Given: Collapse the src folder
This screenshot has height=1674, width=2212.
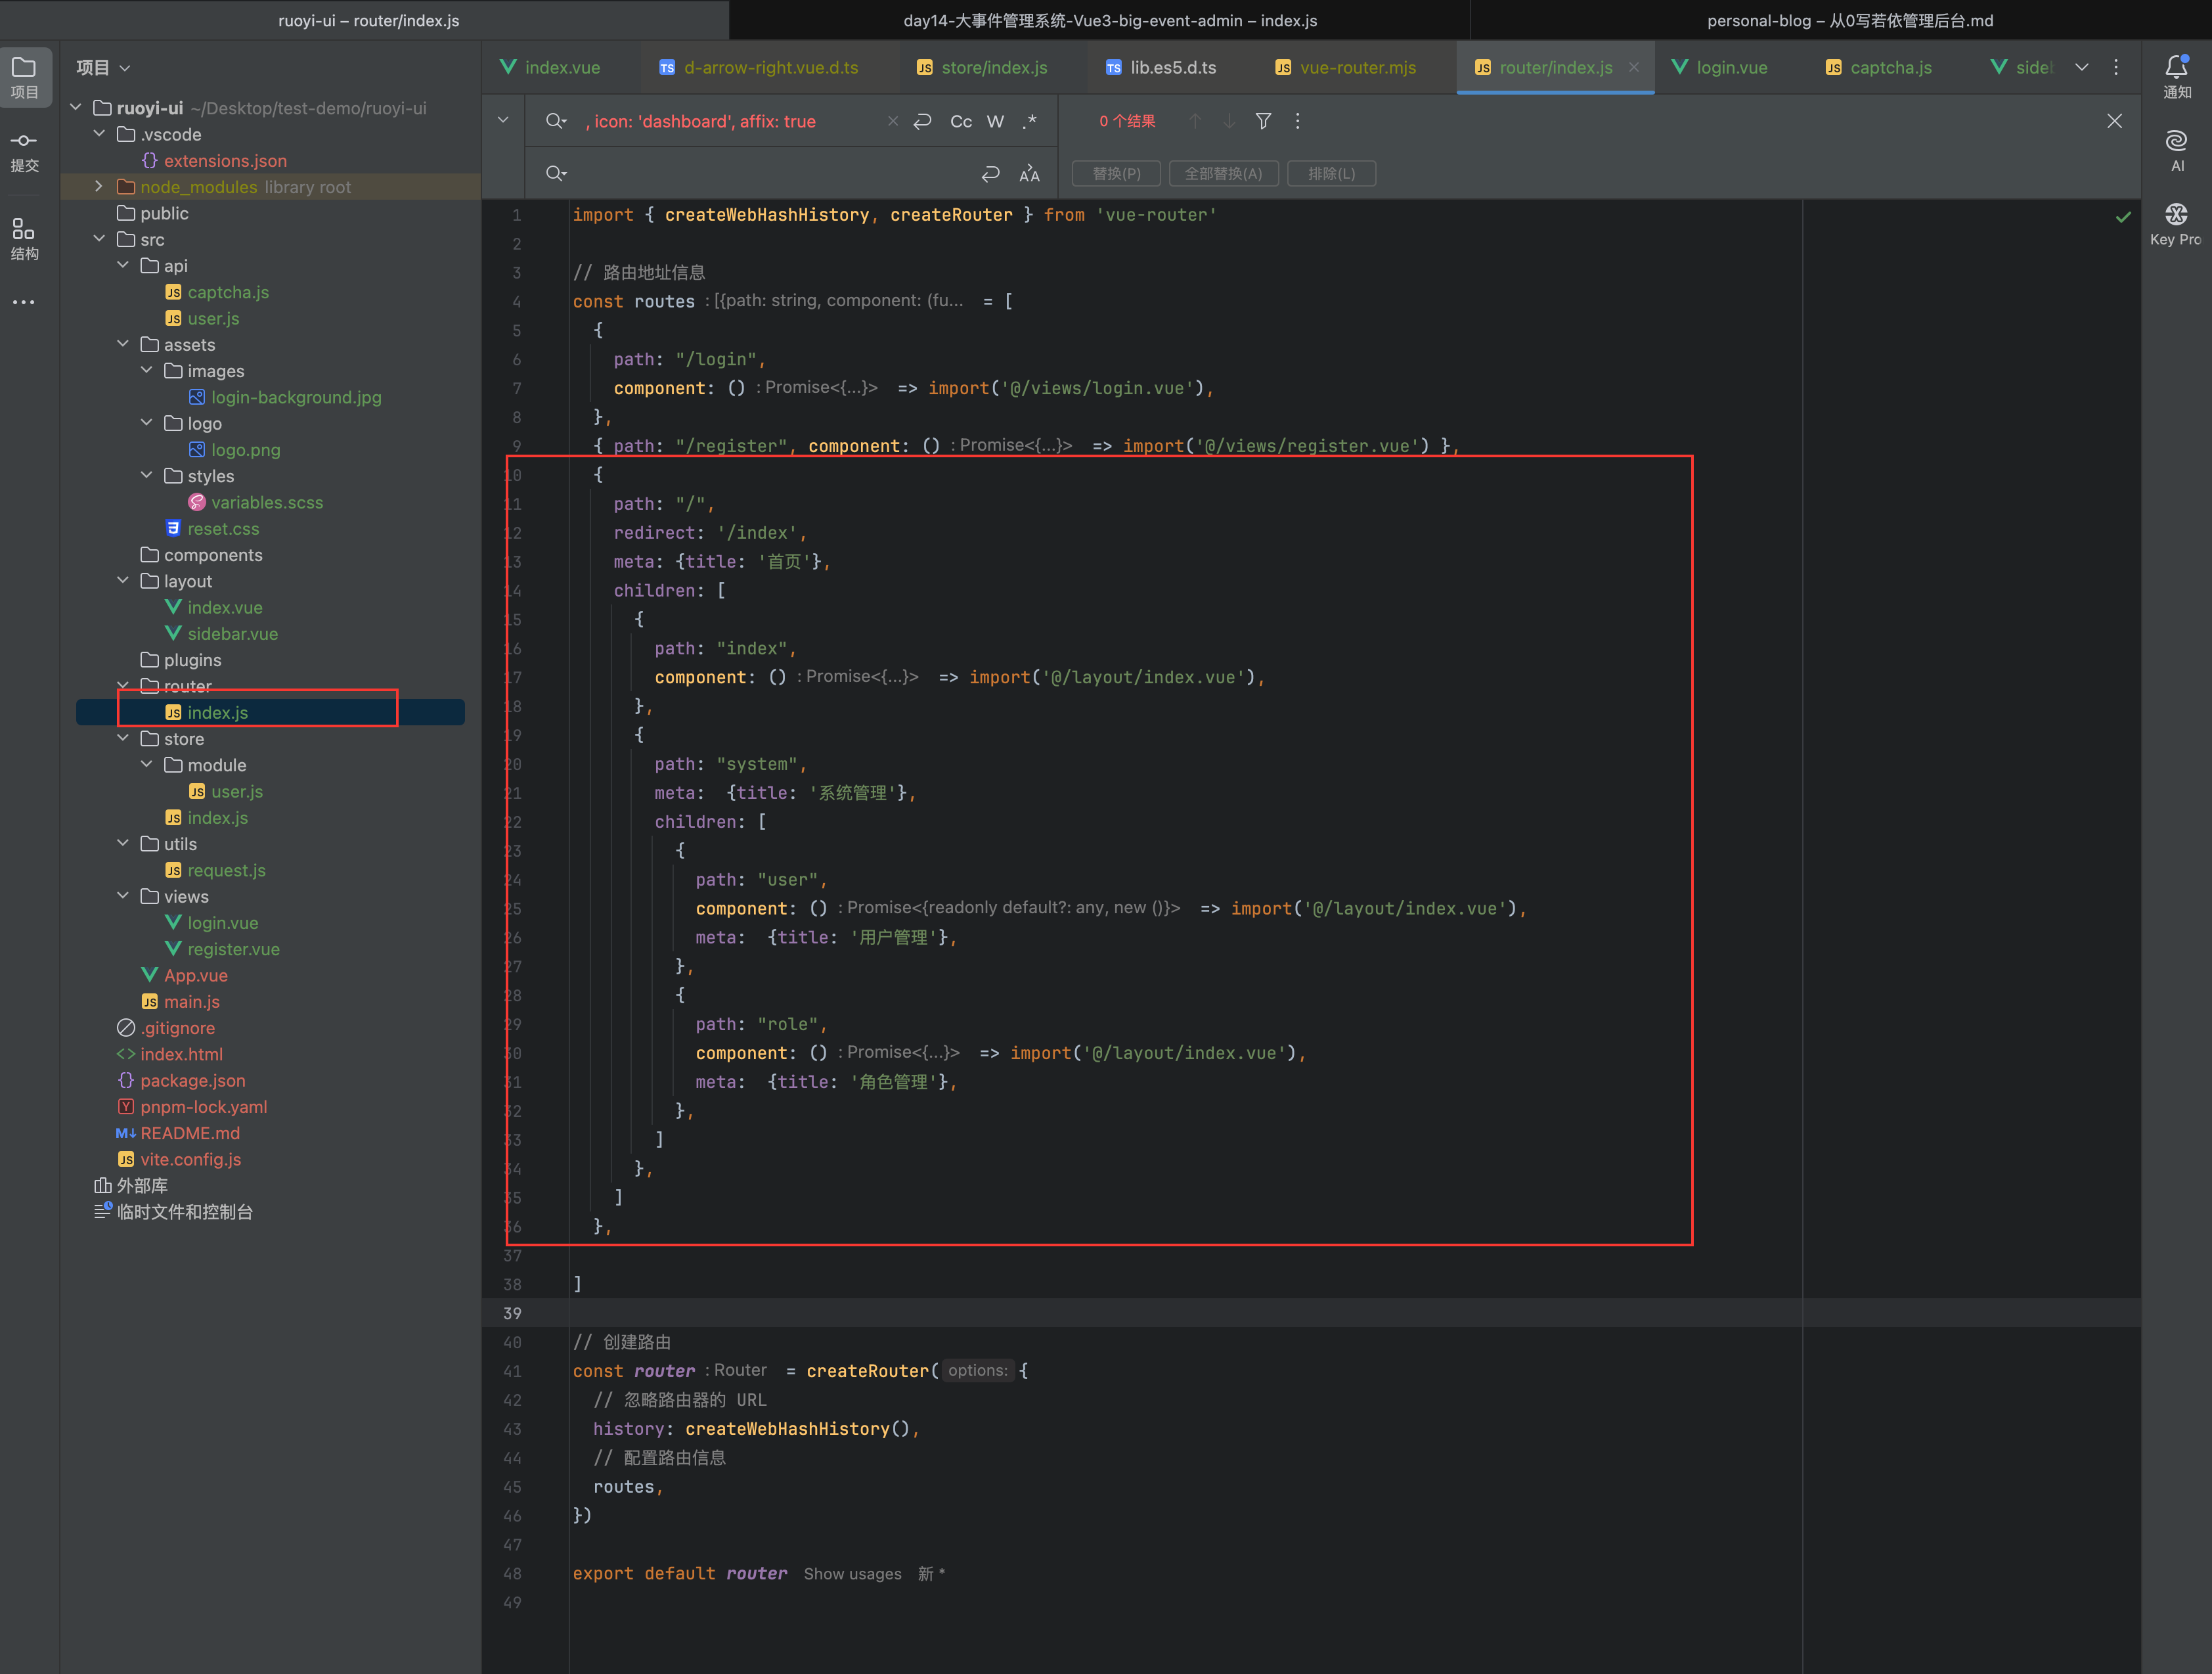Looking at the screenshot, I should point(99,238).
